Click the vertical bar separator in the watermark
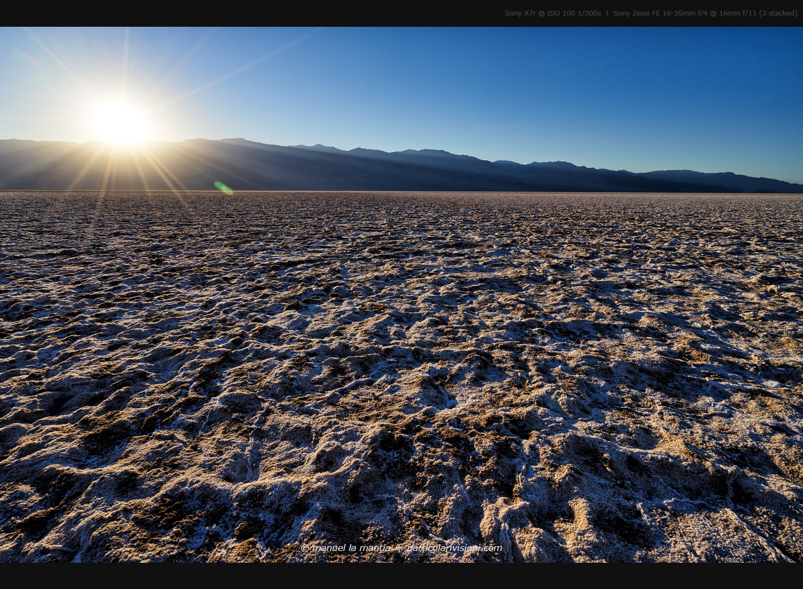 click(399, 547)
